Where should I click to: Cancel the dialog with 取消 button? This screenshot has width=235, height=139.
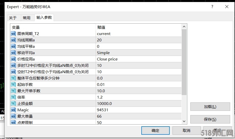pos(187,131)
